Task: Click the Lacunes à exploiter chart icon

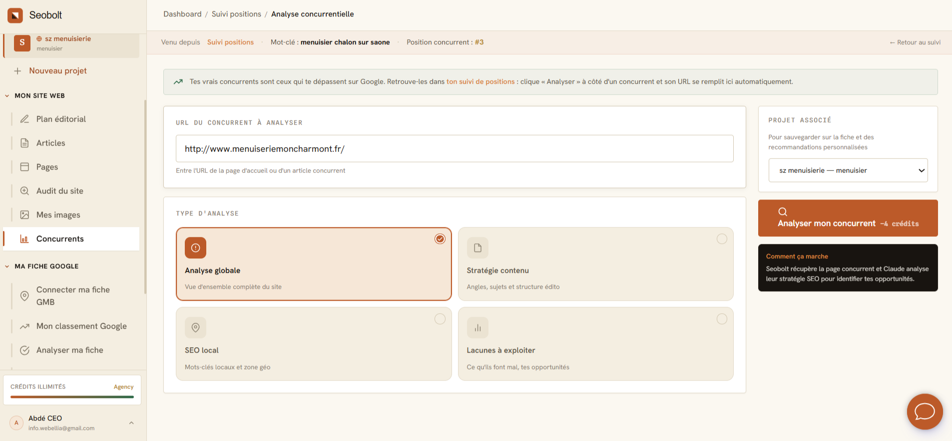Action: pos(477,328)
